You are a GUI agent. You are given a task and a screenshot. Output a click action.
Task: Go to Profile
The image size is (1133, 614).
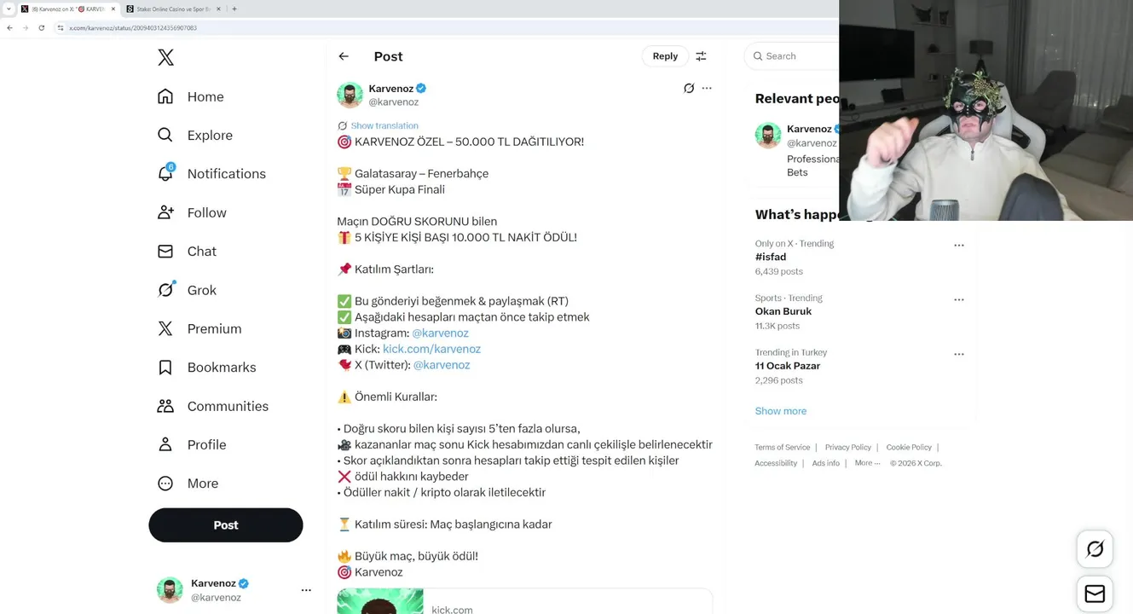click(x=192, y=444)
